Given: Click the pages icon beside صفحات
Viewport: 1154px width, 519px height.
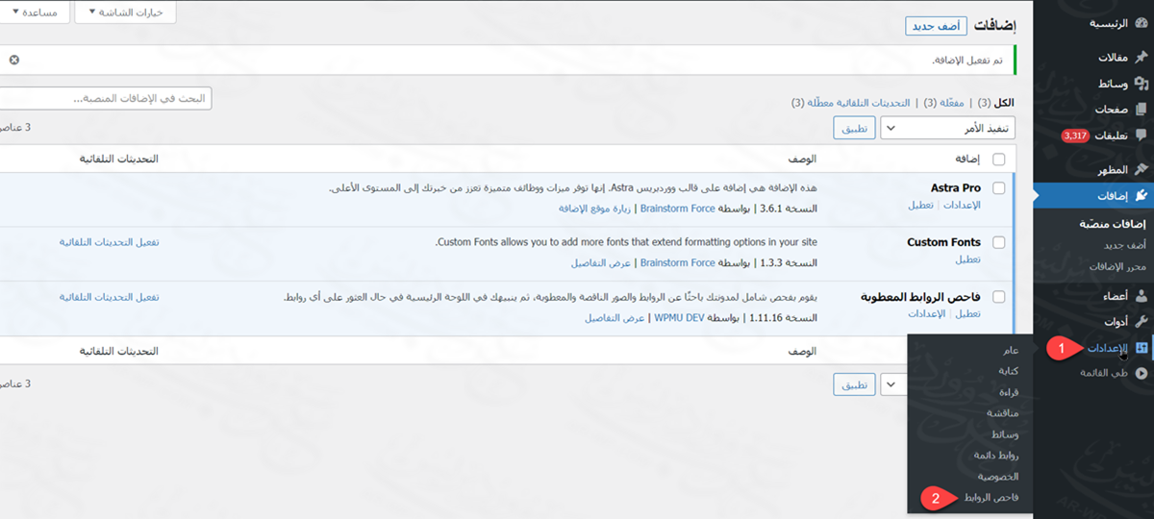Looking at the screenshot, I should tap(1141, 110).
